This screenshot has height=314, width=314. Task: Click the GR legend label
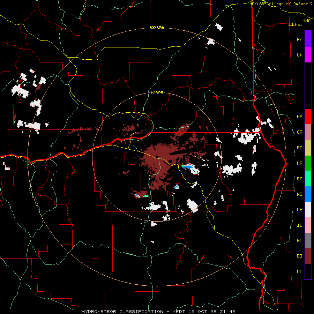[299, 132]
